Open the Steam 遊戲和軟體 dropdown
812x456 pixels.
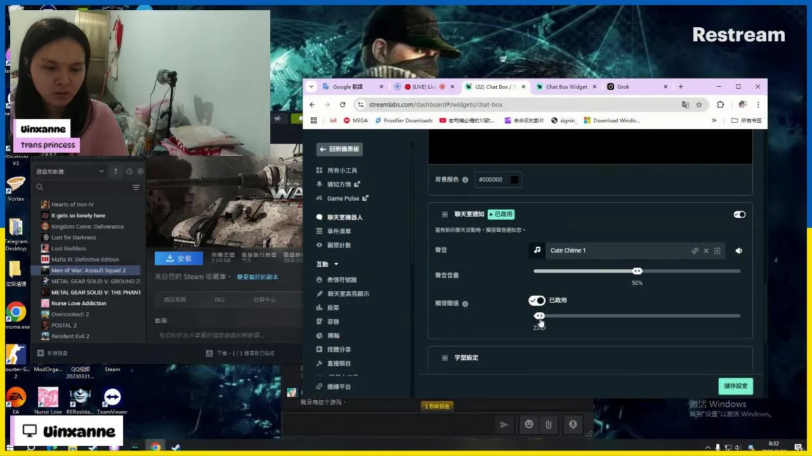click(70, 172)
